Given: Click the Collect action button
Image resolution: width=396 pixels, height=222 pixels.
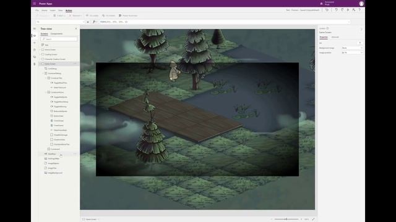Looking at the screenshot, I should pos(59,15).
